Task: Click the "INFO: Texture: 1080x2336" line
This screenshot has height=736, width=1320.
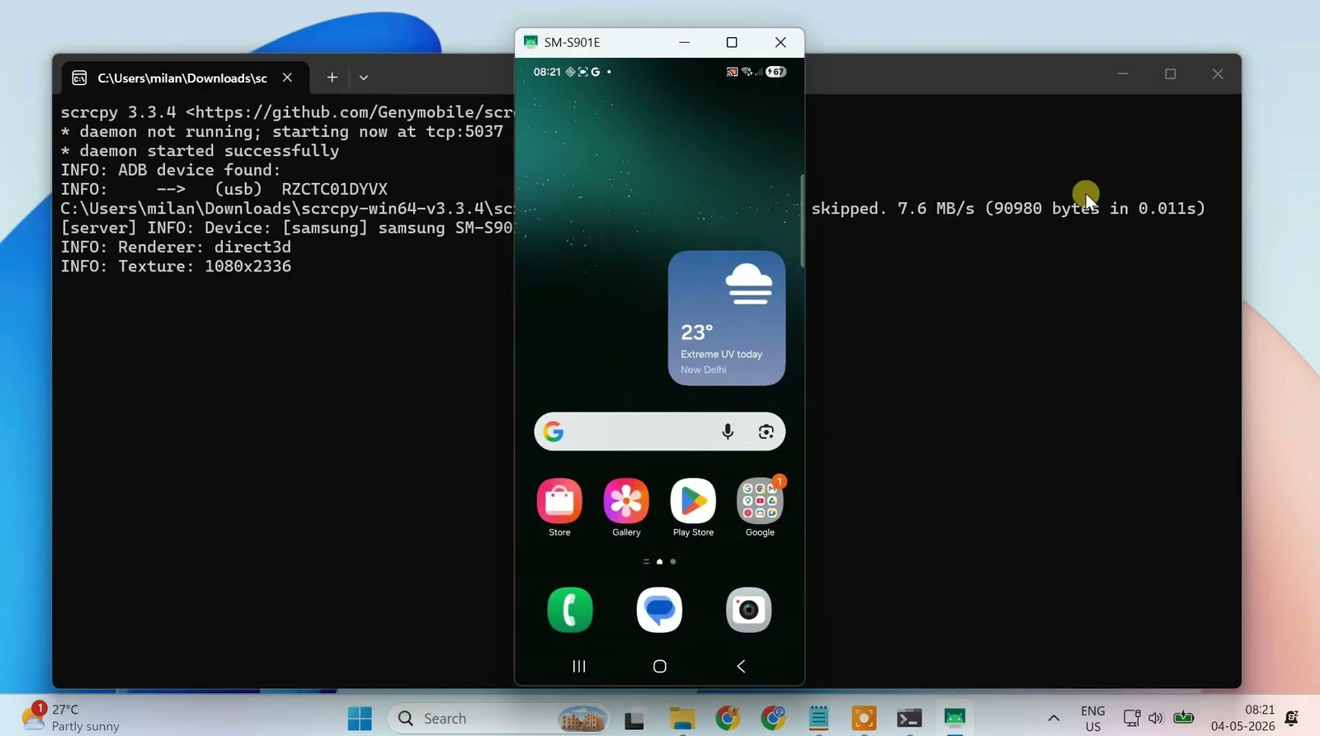Action: click(176, 266)
